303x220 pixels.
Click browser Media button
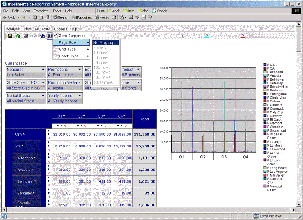pyautogui.click(x=102, y=17)
